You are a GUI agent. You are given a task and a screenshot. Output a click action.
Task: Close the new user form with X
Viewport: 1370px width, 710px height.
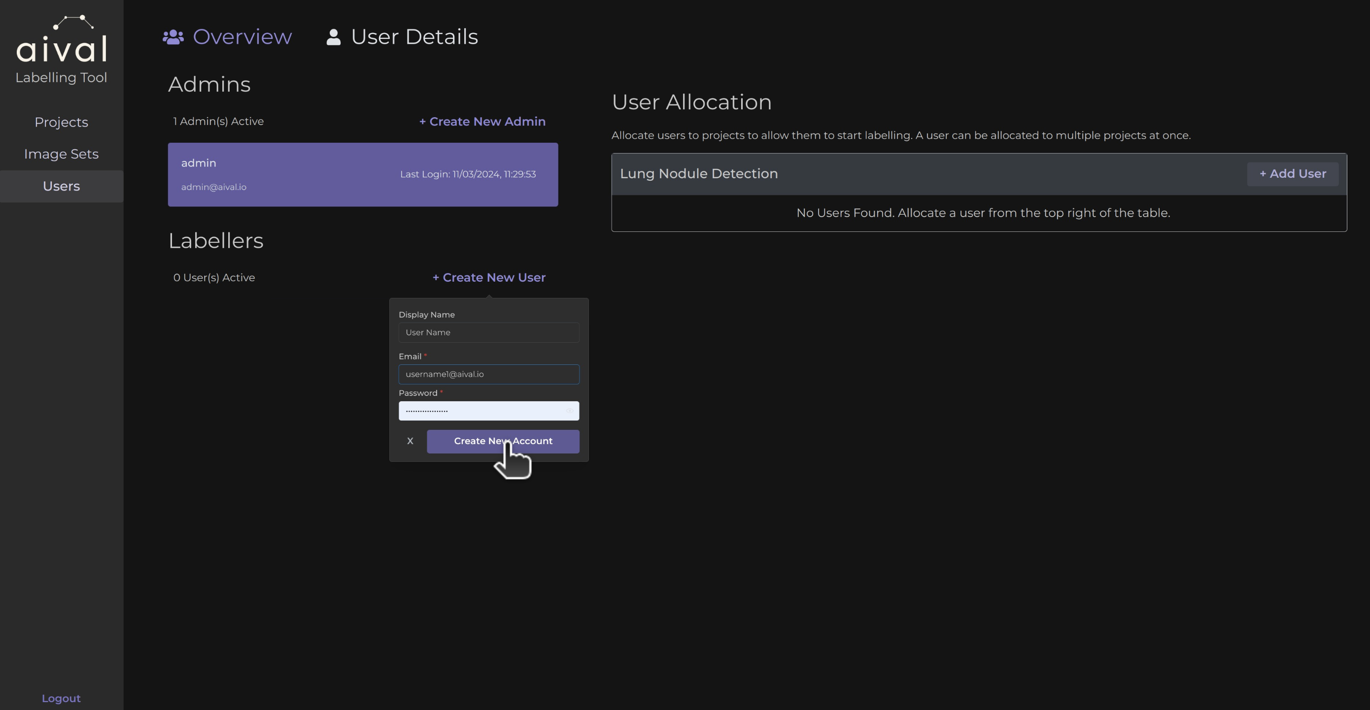click(410, 441)
